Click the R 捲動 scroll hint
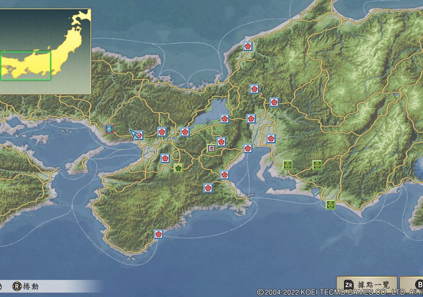The width and height of the screenshot is (423, 297). pyautogui.click(x=25, y=286)
